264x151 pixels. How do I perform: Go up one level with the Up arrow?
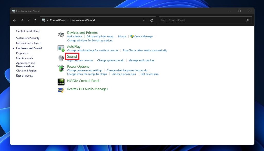35,20
